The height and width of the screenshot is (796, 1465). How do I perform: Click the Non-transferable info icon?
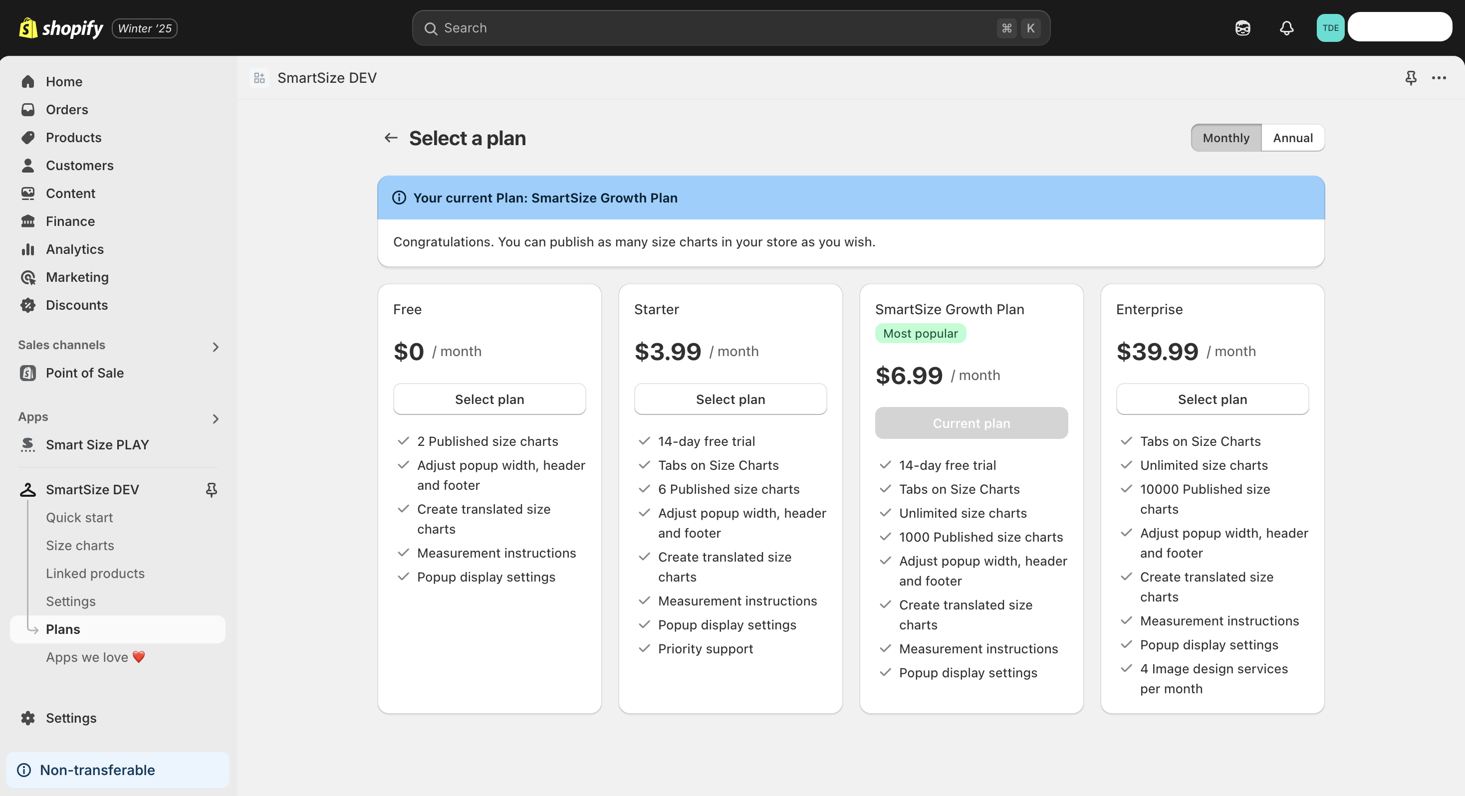[x=24, y=770]
